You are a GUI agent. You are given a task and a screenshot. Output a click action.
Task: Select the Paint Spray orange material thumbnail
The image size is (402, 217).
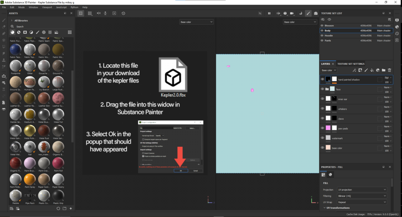click(30, 180)
